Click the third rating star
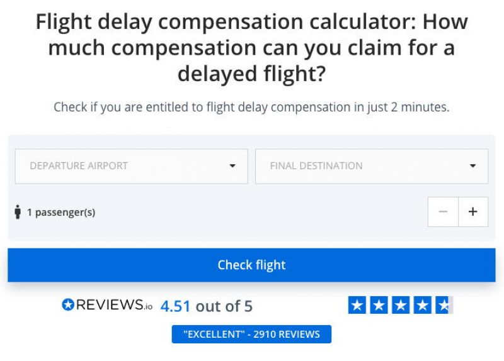The height and width of the screenshot is (361, 504). 401,305
